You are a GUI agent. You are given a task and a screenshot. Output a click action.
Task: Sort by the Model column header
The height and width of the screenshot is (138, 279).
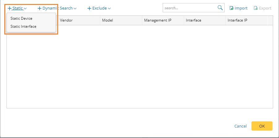point(108,20)
